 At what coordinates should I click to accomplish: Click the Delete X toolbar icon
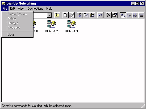(109, 15)
